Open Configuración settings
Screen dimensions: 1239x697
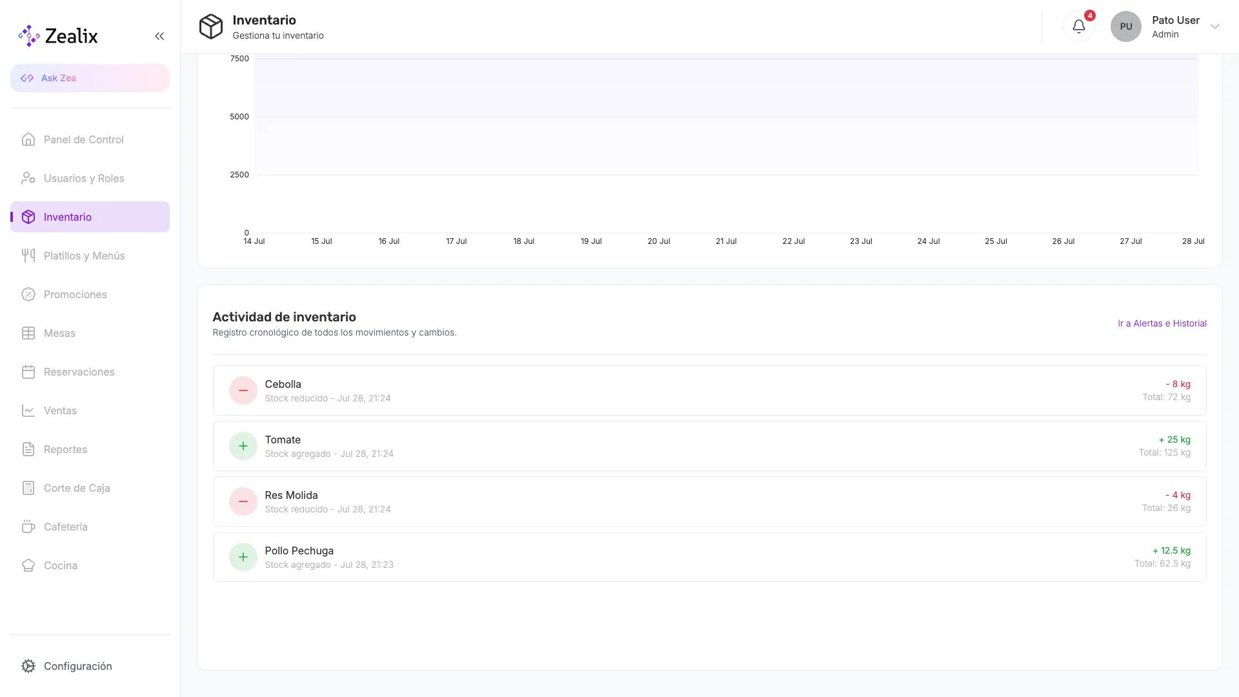[90, 666]
